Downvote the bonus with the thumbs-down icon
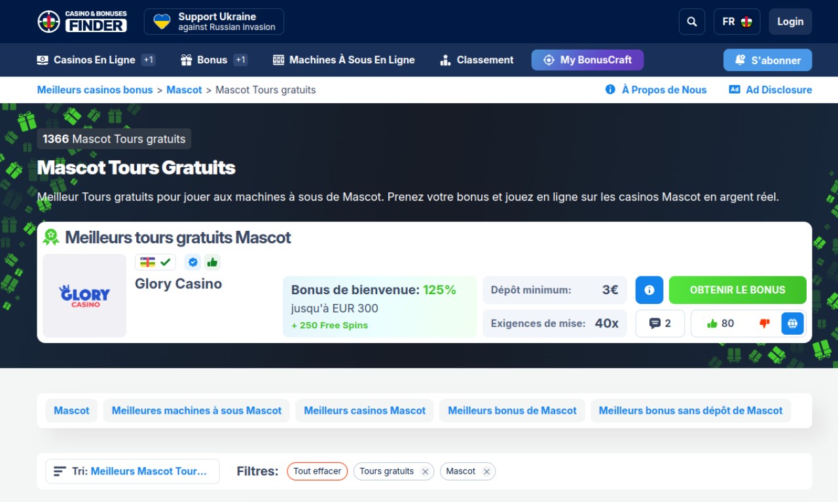838x502 pixels. point(764,324)
